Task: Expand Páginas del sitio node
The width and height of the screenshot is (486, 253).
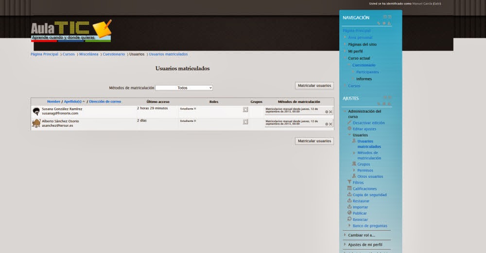Action: point(345,44)
